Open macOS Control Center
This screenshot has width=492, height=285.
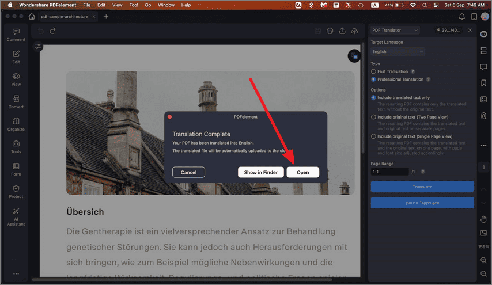436,5
